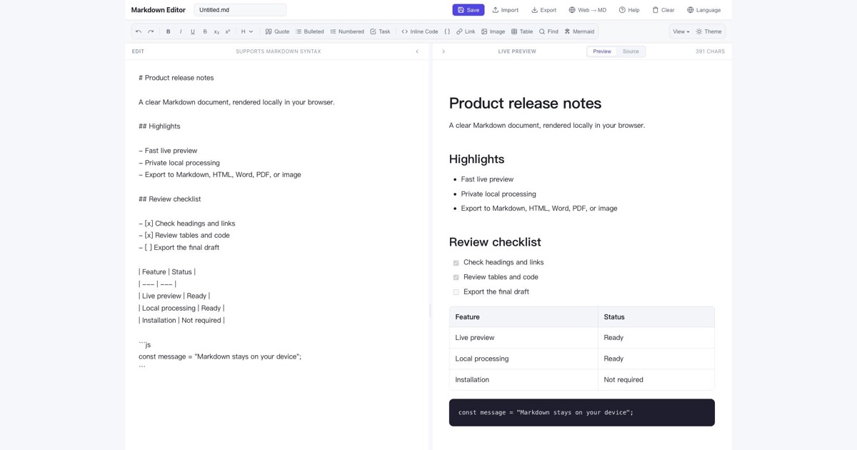Click the '# Product release notes' editor line

tap(176, 78)
